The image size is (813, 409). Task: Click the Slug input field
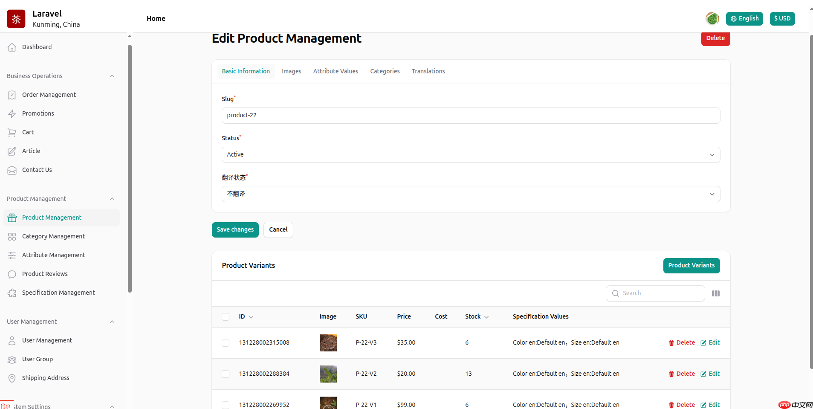point(471,116)
